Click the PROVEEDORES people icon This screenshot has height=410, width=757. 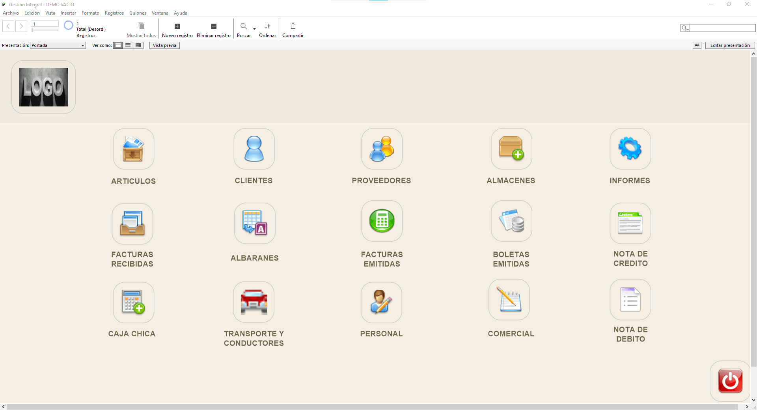[x=382, y=149]
